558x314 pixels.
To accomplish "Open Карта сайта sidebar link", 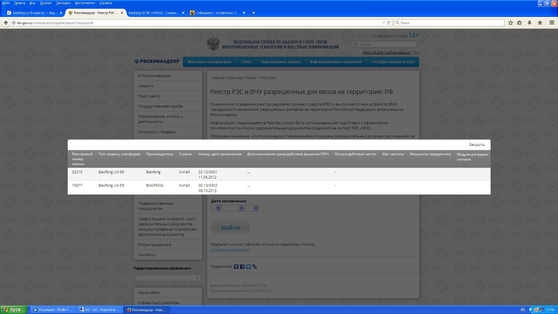I will click(x=168, y=292).
